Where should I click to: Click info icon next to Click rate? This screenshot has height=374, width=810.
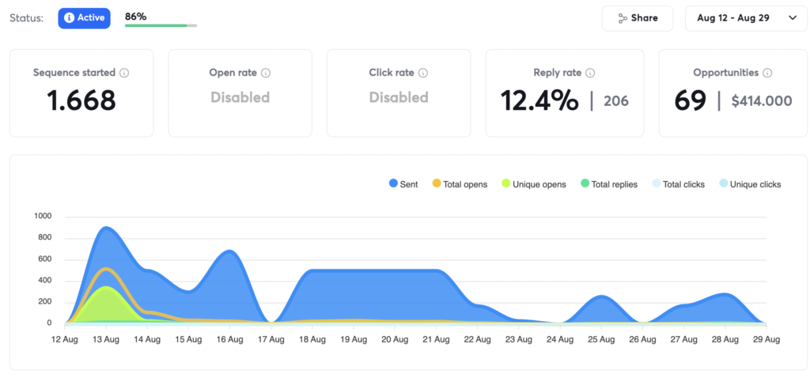pyautogui.click(x=423, y=73)
